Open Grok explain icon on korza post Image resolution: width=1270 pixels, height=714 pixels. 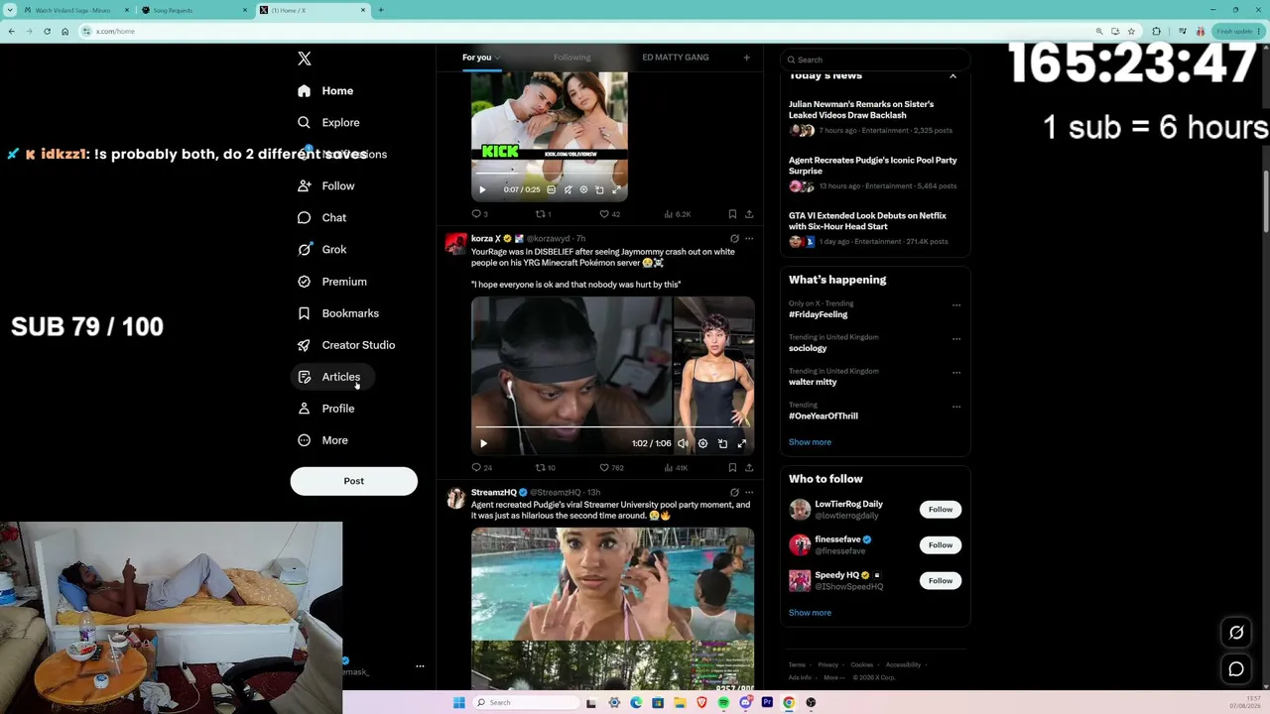coord(734,239)
